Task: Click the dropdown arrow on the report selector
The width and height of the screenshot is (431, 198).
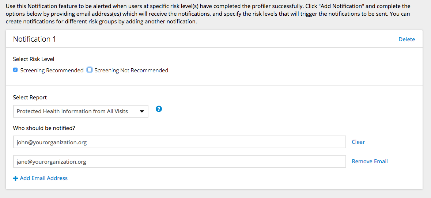Action: coord(142,111)
